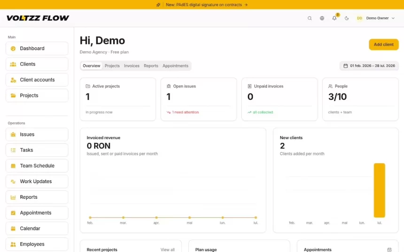Screen dimensions: 404x252
Task: Click the Active projects folder icon
Action: [x=88, y=86]
